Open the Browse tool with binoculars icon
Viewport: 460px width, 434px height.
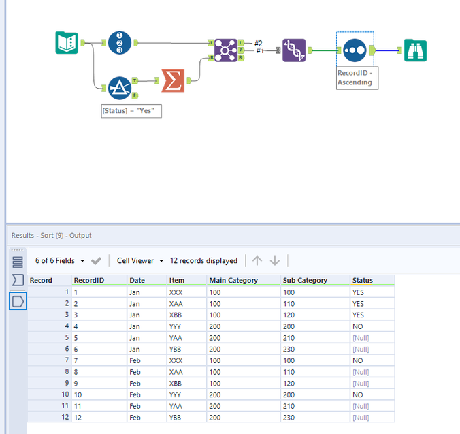(x=415, y=50)
